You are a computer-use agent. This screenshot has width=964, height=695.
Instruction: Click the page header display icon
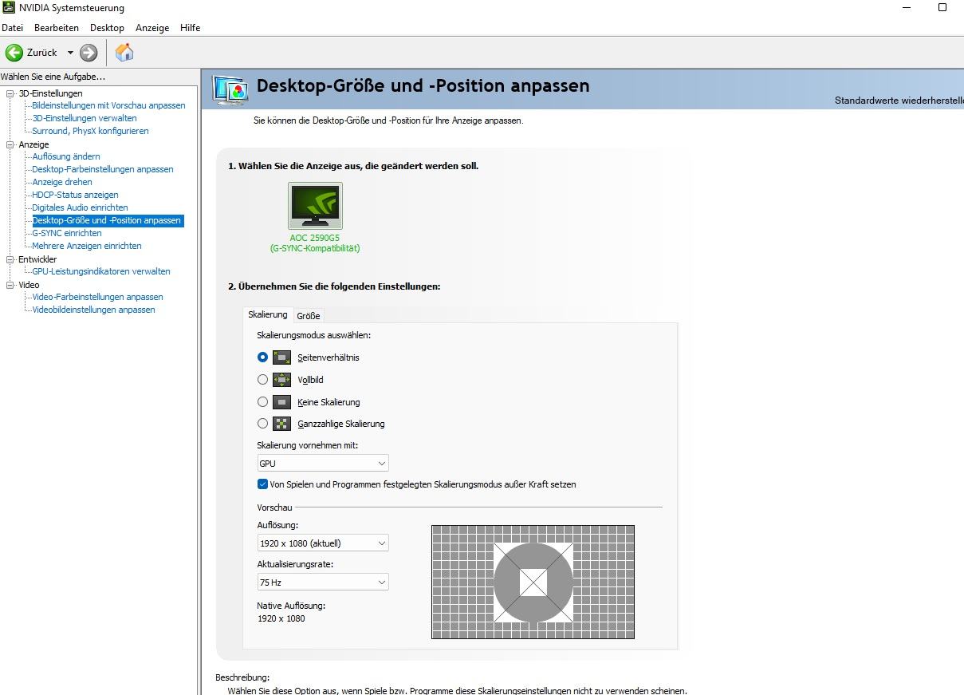pyautogui.click(x=230, y=89)
